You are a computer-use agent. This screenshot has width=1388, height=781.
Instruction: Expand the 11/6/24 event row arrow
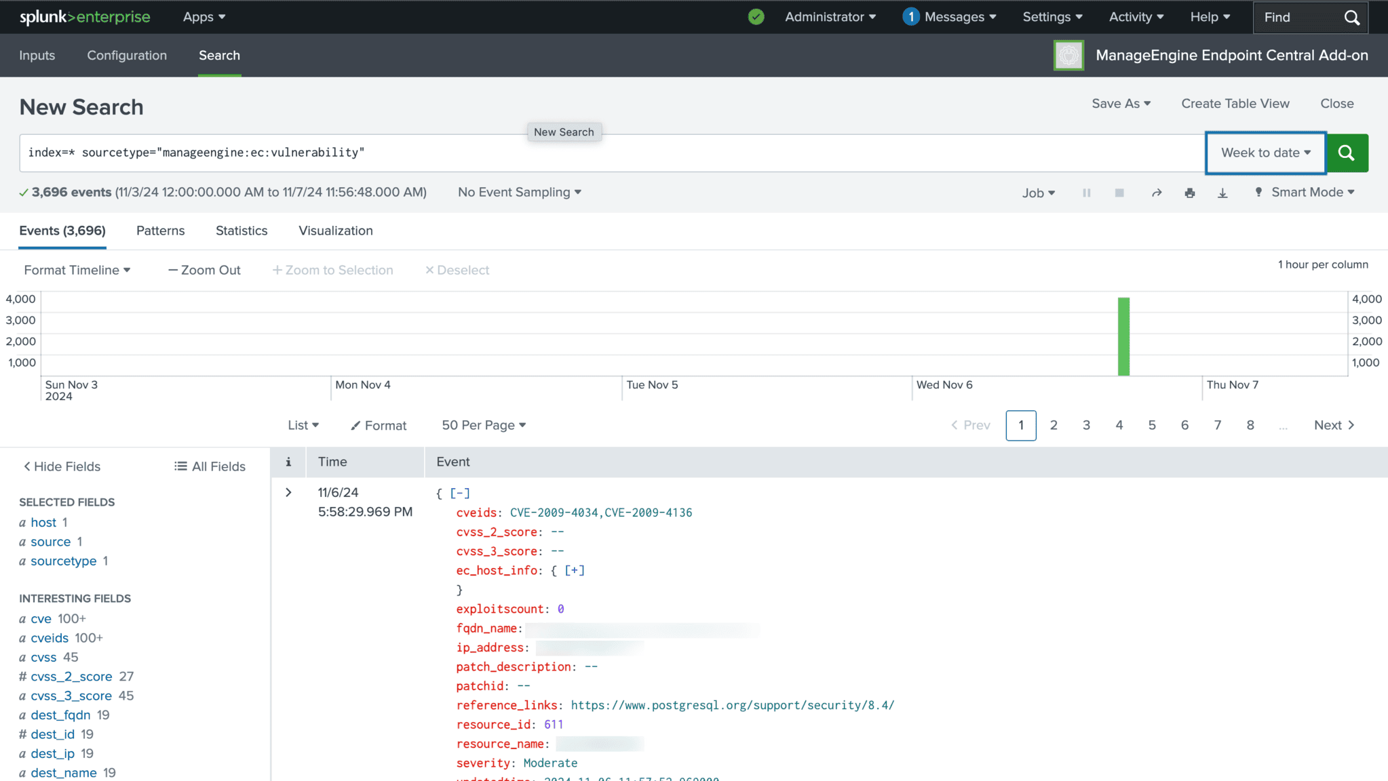click(x=288, y=492)
